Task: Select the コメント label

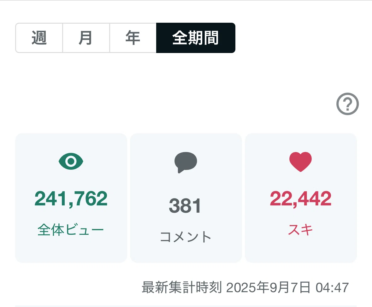Action: (x=186, y=237)
